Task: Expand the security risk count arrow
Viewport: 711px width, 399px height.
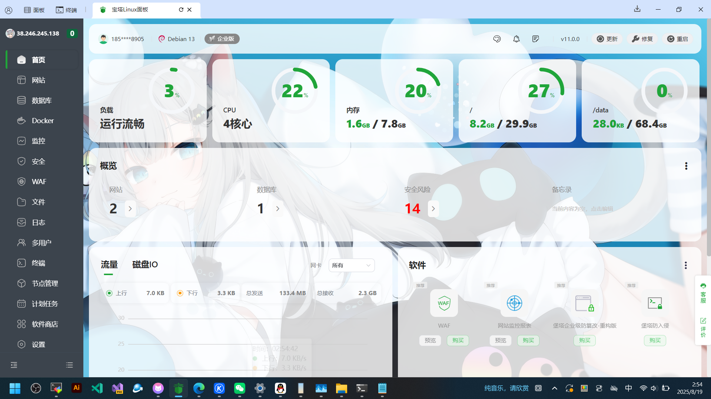Action: 433,209
